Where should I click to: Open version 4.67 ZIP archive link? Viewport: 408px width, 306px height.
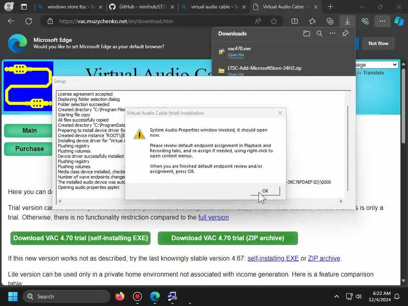pyautogui.click(x=324, y=258)
